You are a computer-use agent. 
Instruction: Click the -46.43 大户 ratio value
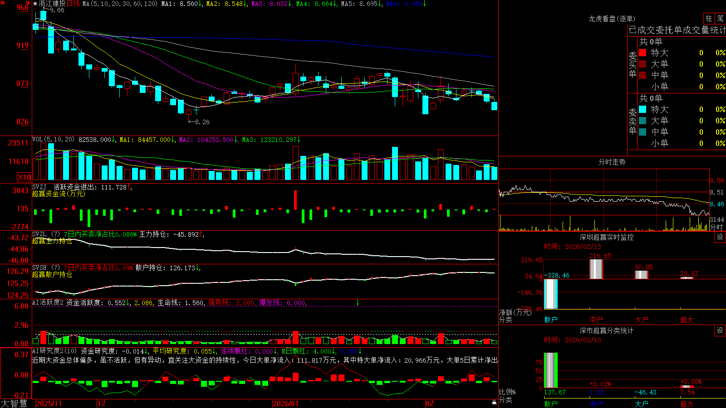click(645, 393)
